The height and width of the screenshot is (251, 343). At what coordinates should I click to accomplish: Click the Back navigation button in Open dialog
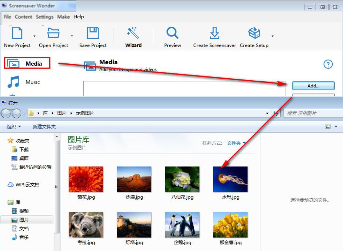point(6,113)
